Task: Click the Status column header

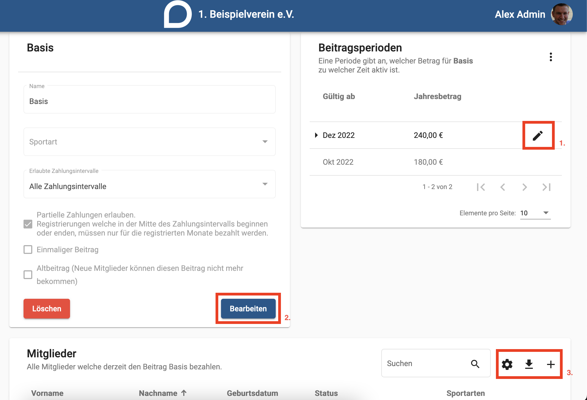Action: coord(326,393)
